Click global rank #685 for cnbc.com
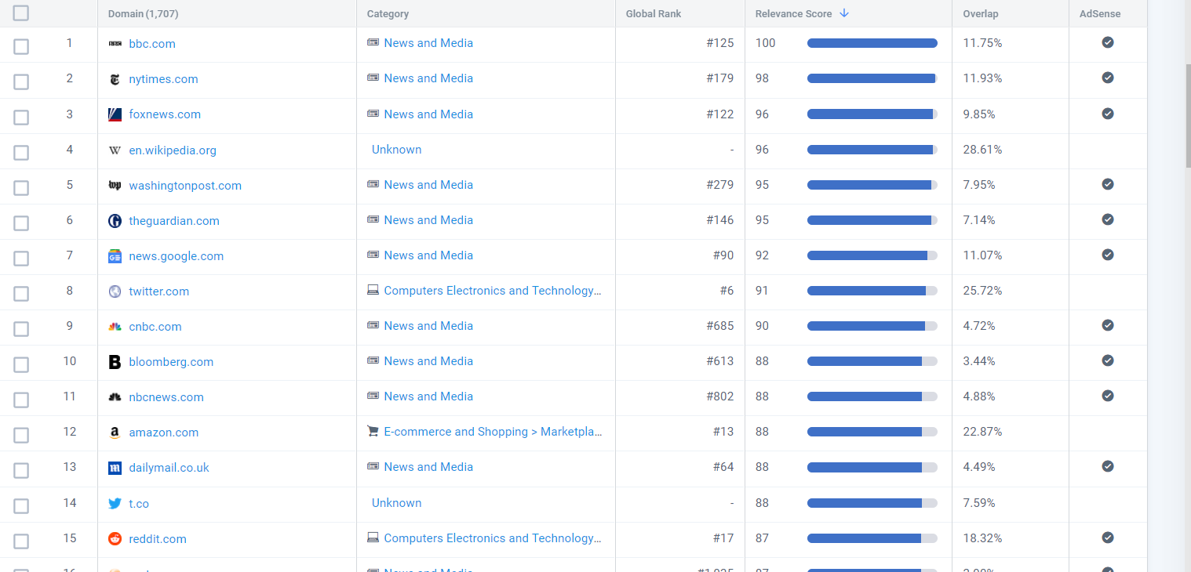 coord(720,326)
